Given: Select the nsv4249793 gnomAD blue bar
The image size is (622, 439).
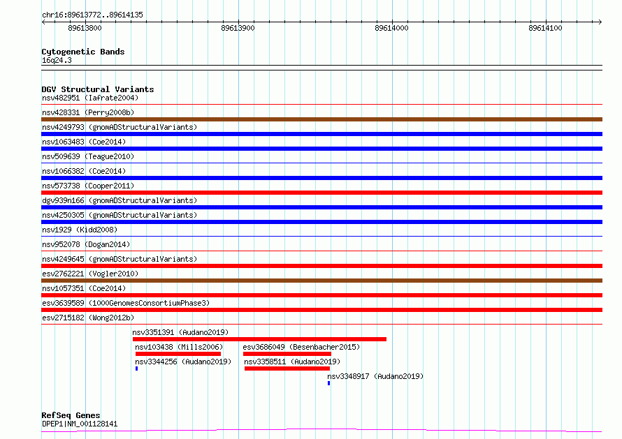Looking at the screenshot, I should [x=321, y=134].
